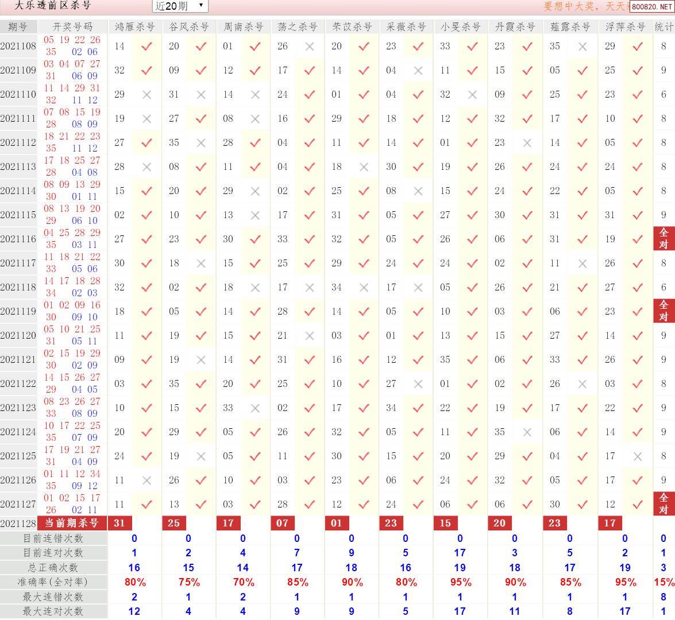Click the X mark in row 2021114 under 采薇杀号
Viewport: 675px width, 620px height.
point(418,191)
